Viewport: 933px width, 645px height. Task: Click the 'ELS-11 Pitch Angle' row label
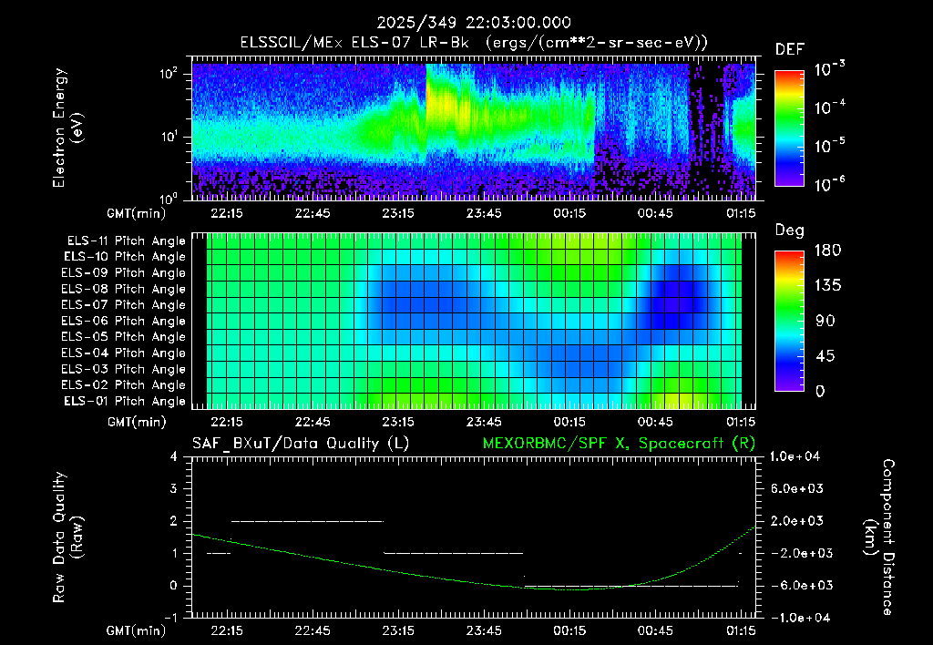click(126, 241)
